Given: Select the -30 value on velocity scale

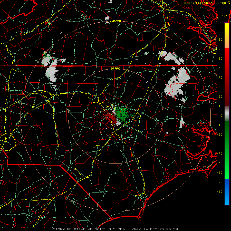Looking at the screenshot, I should tap(219, 144).
